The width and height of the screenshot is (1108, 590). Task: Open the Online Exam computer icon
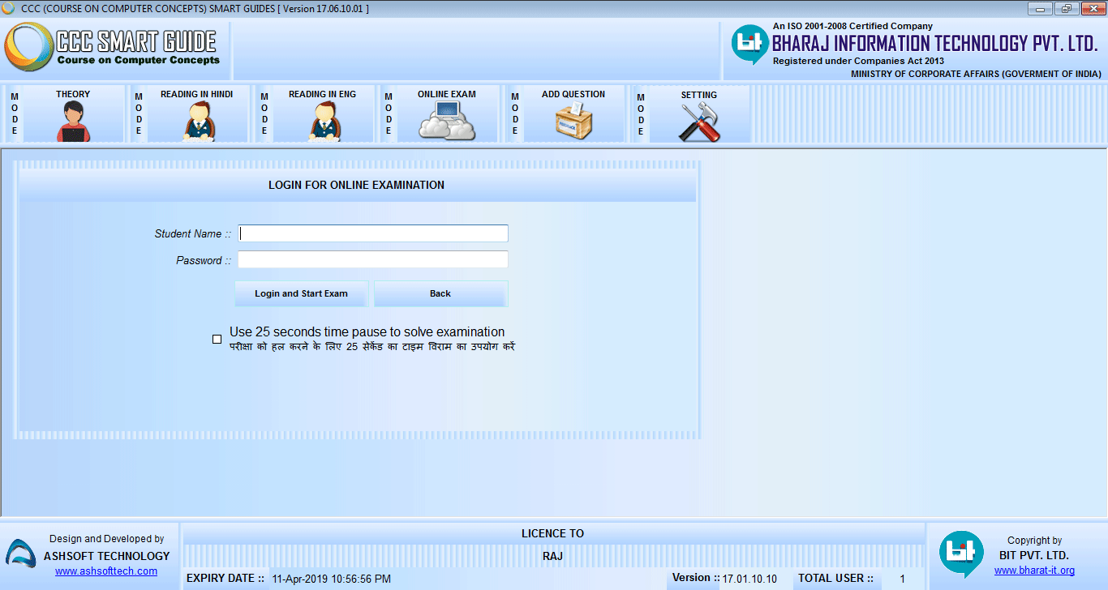(x=447, y=122)
